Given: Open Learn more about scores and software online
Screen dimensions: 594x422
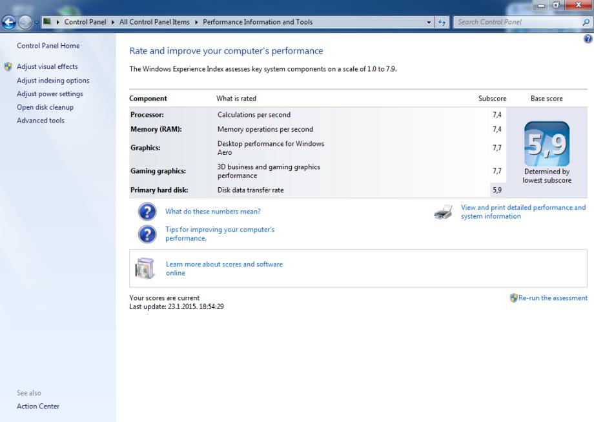Looking at the screenshot, I should click(224, 268).
